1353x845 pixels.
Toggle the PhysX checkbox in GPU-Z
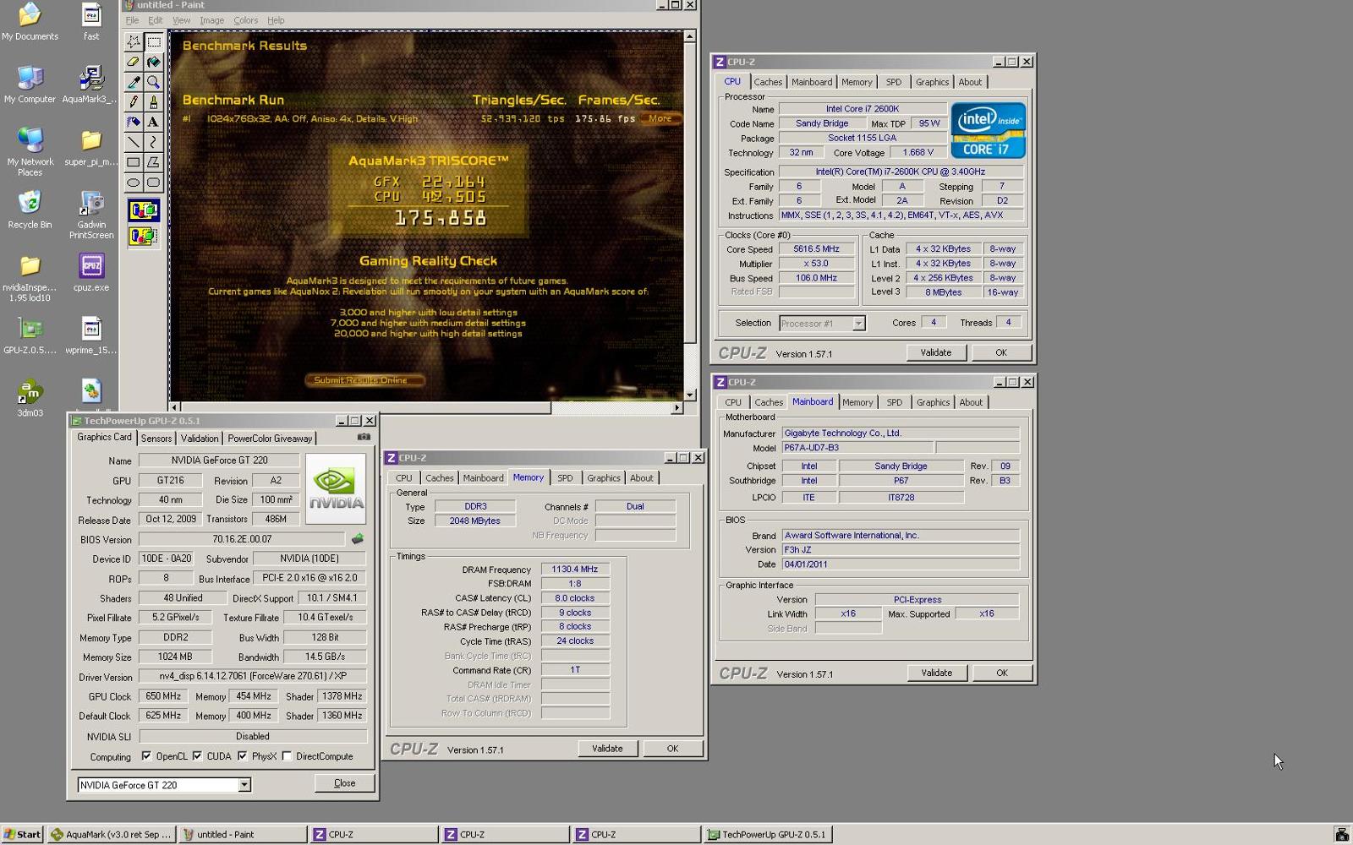pyautogui.click(x=243, y=756)
